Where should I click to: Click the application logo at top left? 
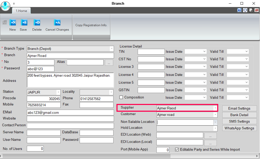pos(5,6)
